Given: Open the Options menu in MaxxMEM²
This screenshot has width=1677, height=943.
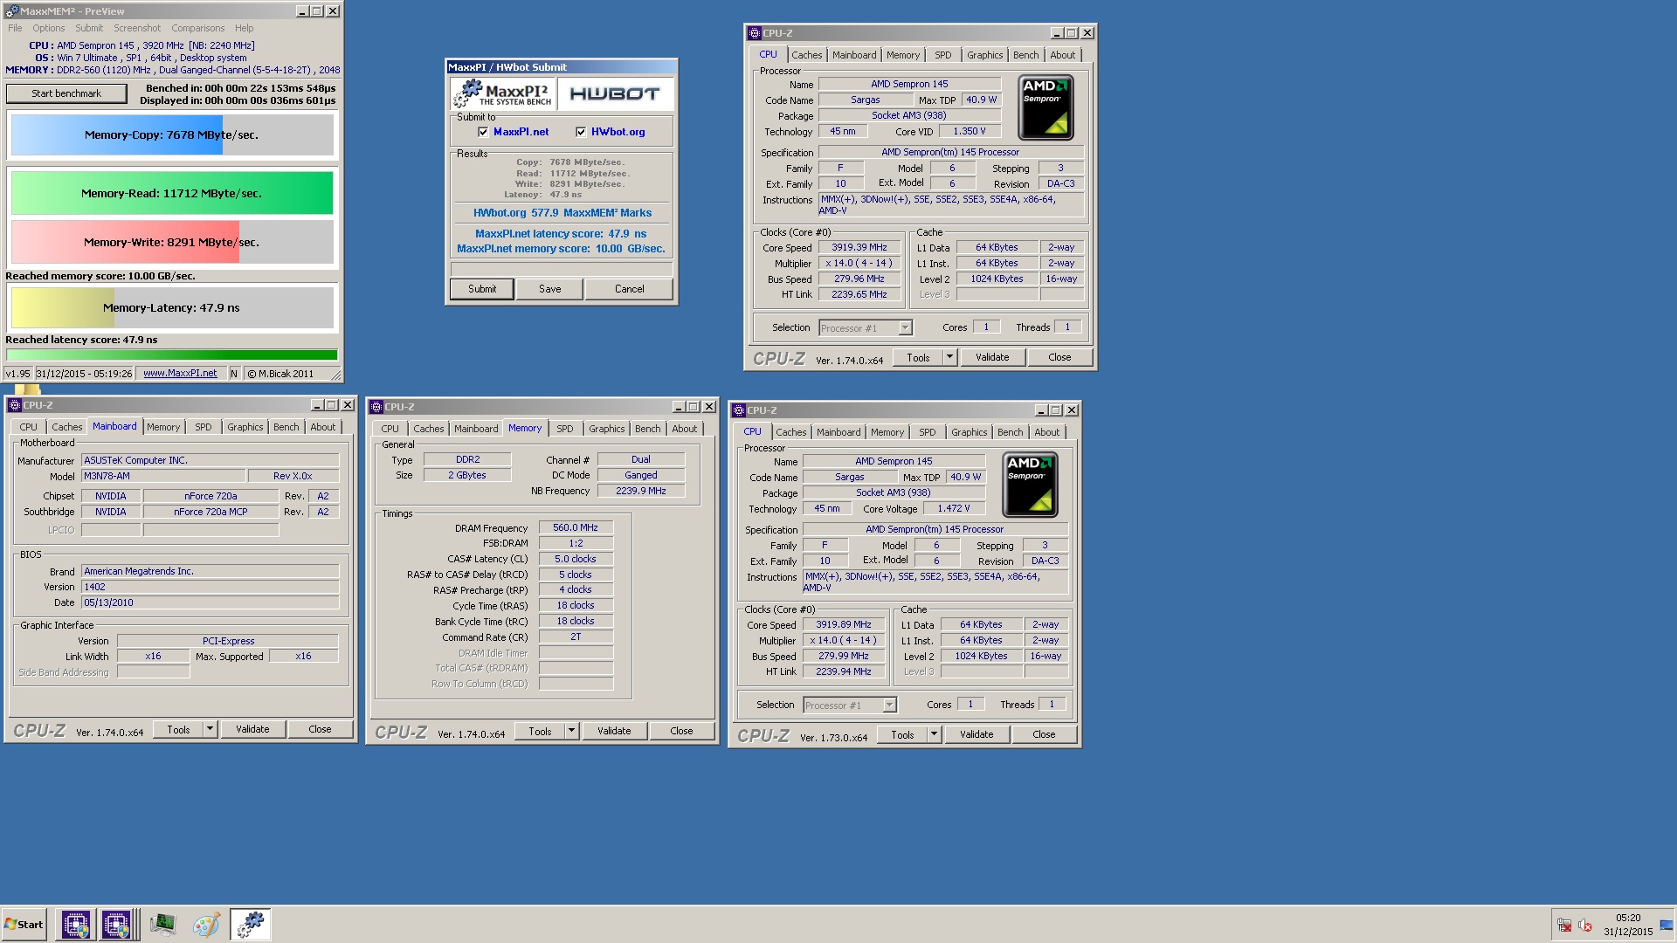Looking at the screenshot, I should coord(49,28).
